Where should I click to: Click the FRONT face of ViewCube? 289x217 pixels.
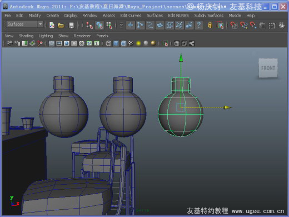tap(268, 68)
